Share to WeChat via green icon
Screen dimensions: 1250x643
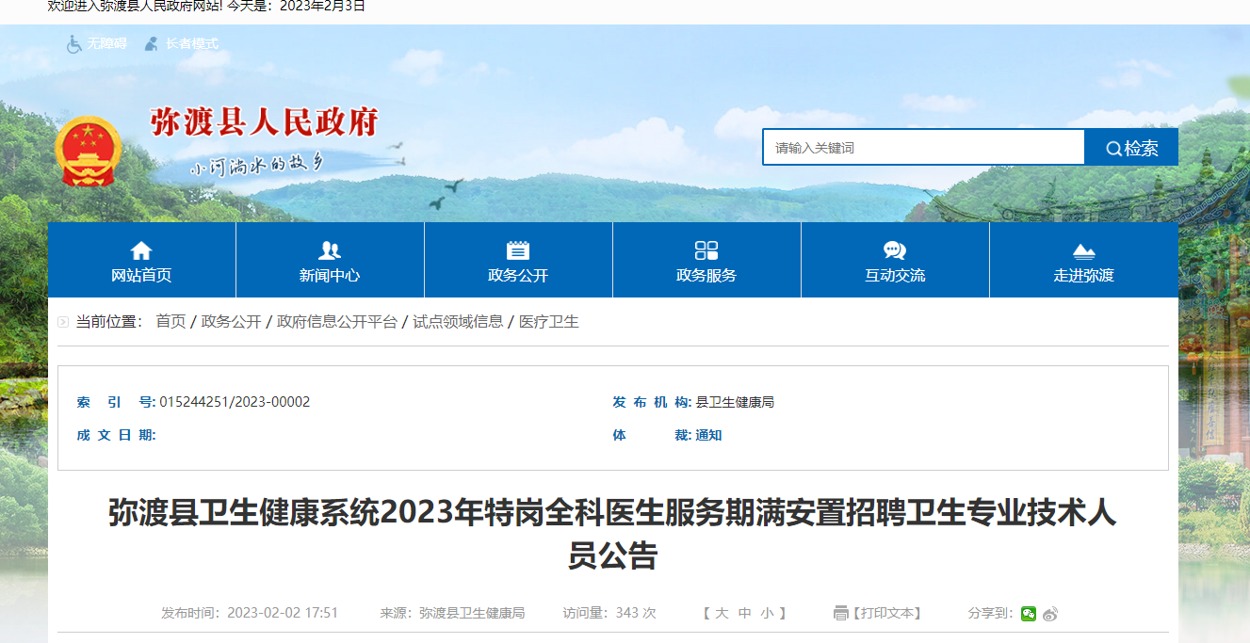click(x=1029, y=613)
